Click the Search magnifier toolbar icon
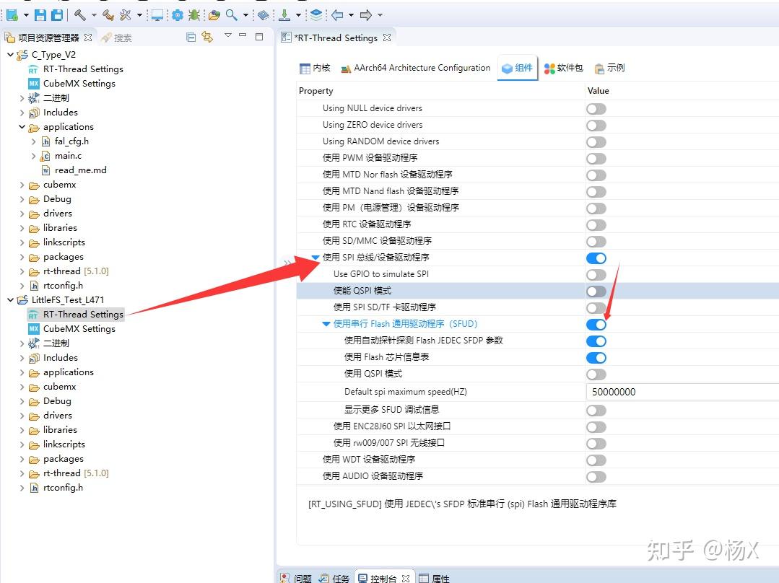This screenshot has height=583, width=779. click(x=234, y=14)
